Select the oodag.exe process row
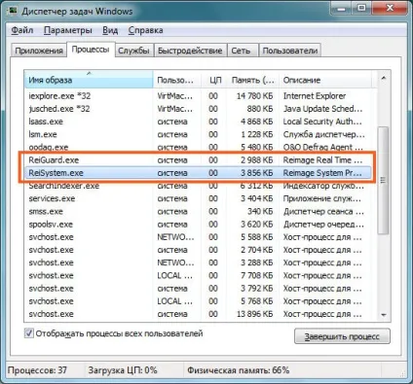Image resolution: width=413 pixels, height=384 pixels. tap(199, 147)
